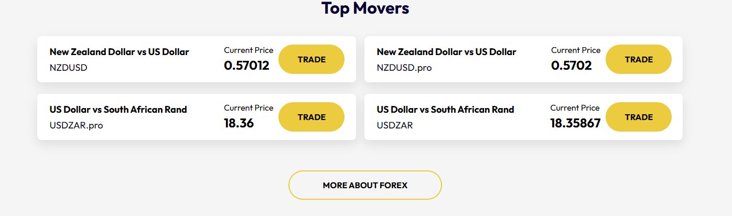Click Current Price label above 0.57012
The height and width of the screenshot is (216, 732).
[249, 50]
